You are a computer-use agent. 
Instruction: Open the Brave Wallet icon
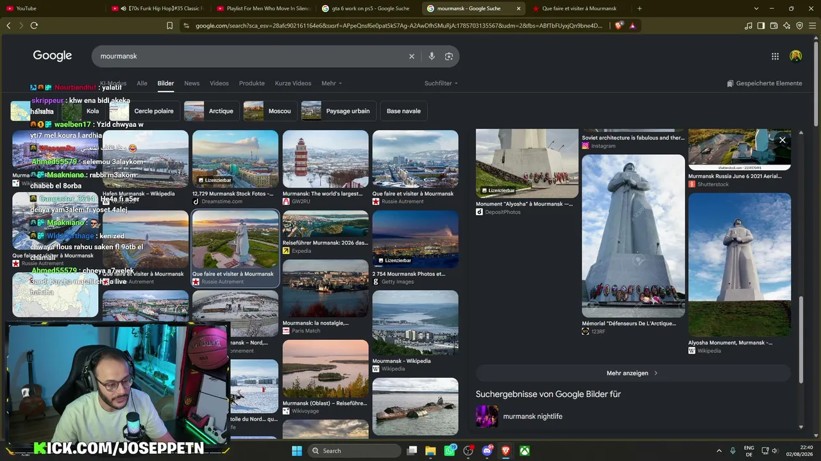coord(774,26)
